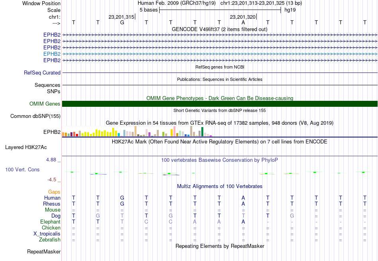Open 'Multiz Alignments of 100 Vertebrates' title

pyautogui.click(x=220, y=186)
